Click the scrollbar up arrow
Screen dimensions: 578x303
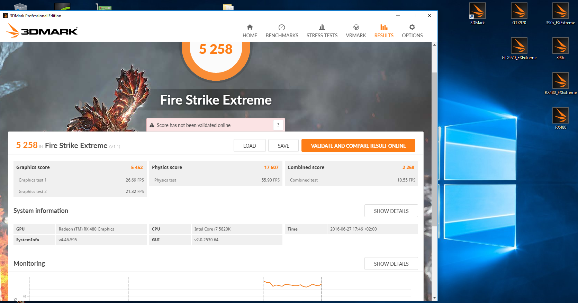[434, 45]
